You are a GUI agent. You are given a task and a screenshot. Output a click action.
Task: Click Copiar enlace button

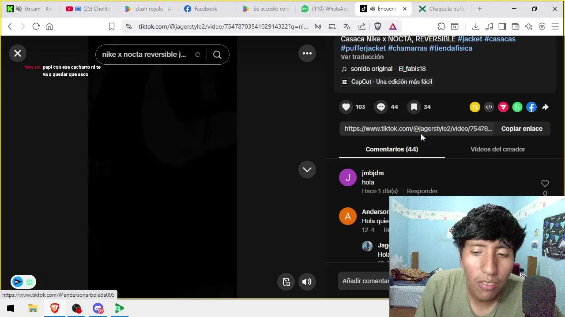522,129
